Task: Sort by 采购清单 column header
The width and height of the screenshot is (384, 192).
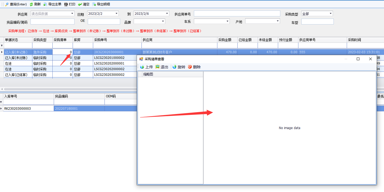Action: (x=63, y=40)
